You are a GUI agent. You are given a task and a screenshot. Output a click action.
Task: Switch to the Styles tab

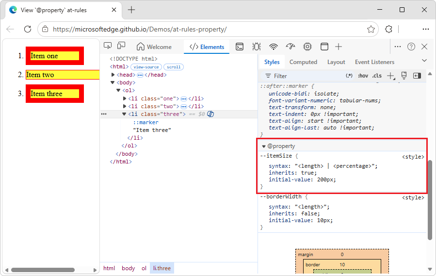coord(272,62)
